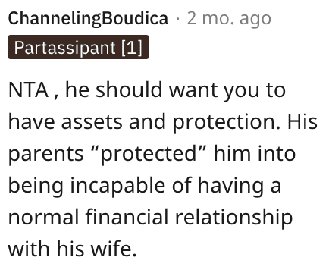This screenshot has height=273, width=329.
Task: Click the word "parents" in the comment
Action: (x=45, y=155)
